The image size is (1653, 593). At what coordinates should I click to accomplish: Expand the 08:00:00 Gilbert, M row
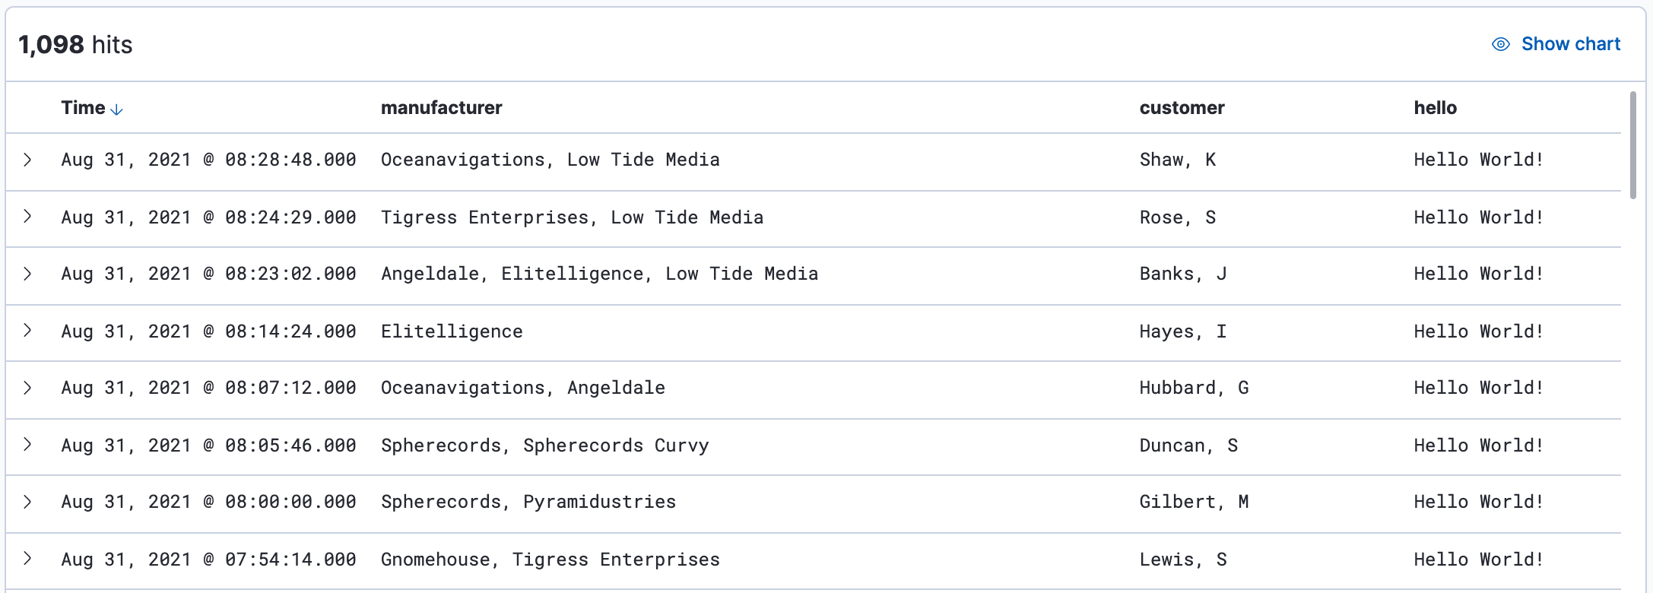click(27, 502)
